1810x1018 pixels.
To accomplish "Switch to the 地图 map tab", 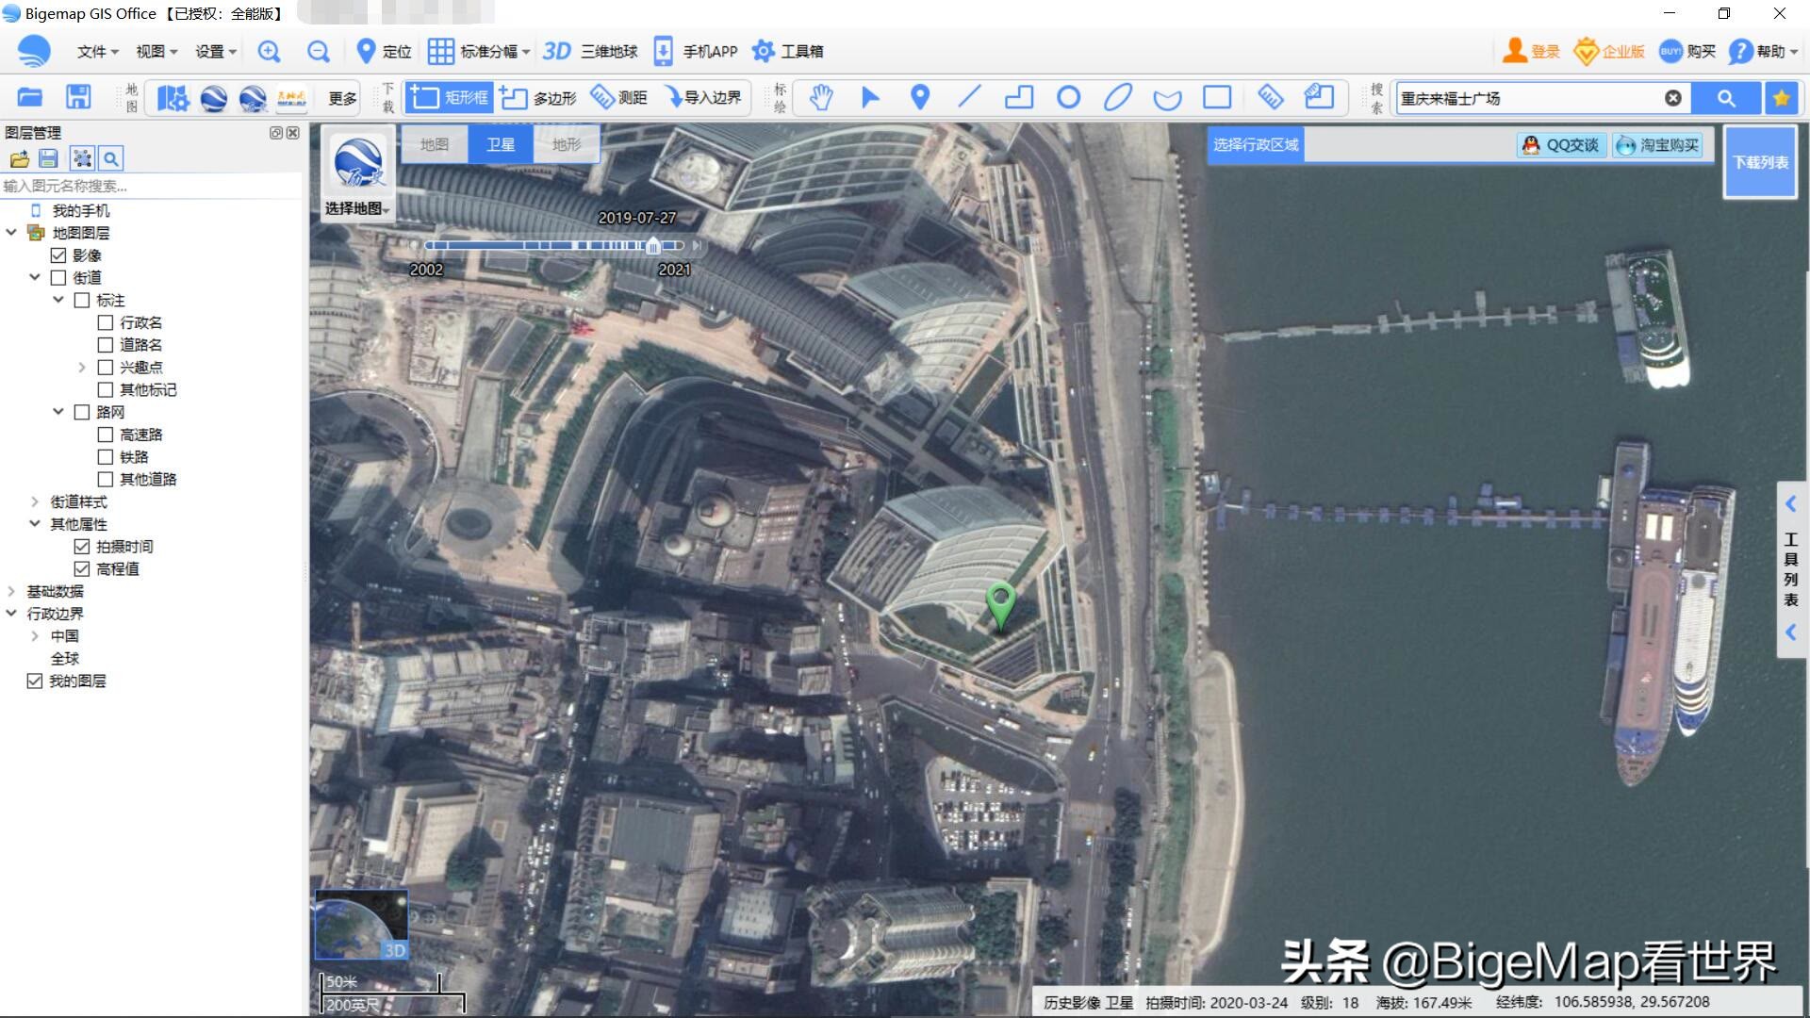I will point(435,144).
